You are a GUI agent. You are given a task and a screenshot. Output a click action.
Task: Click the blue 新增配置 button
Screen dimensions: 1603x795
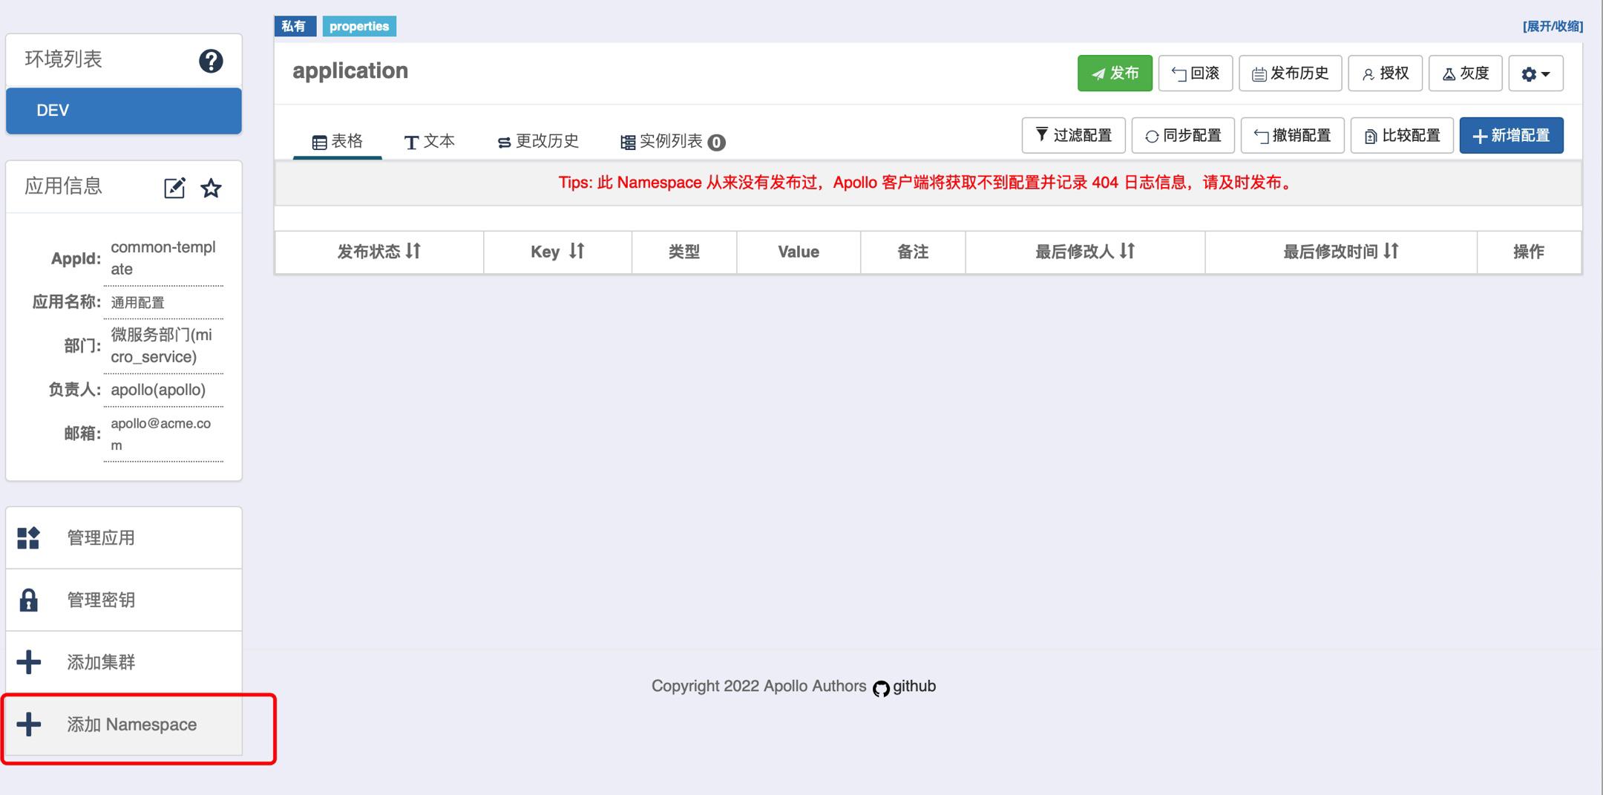[x=1511, y=135]
